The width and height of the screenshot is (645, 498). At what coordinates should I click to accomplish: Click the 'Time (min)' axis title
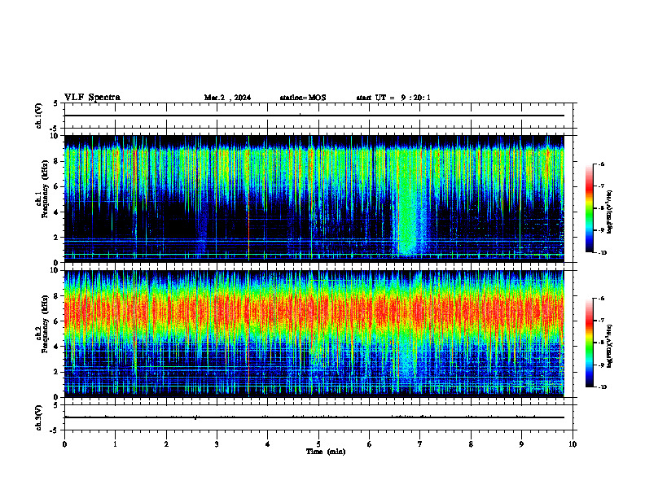coord(326,452)
